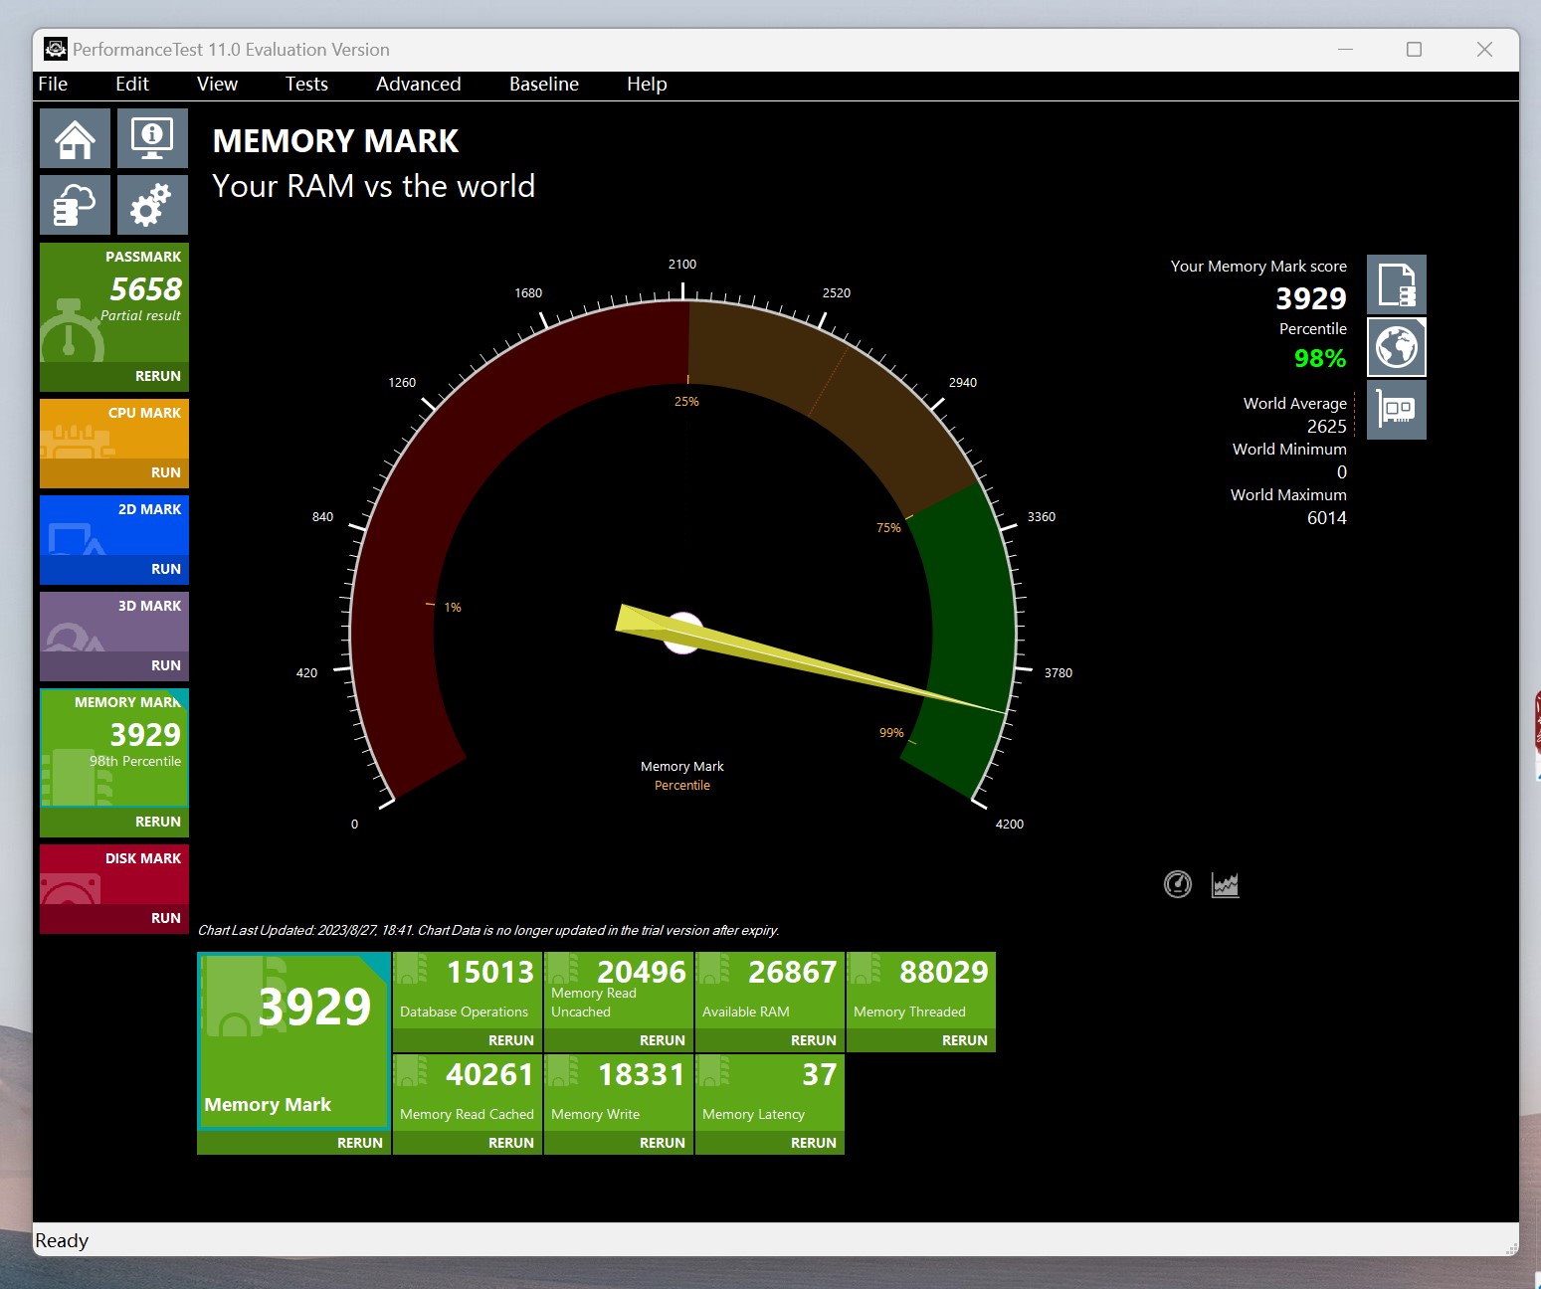This screenshot has height=1289, width=1541.
Task: Open the settings gears icon
Action: (x=152, y=205)
